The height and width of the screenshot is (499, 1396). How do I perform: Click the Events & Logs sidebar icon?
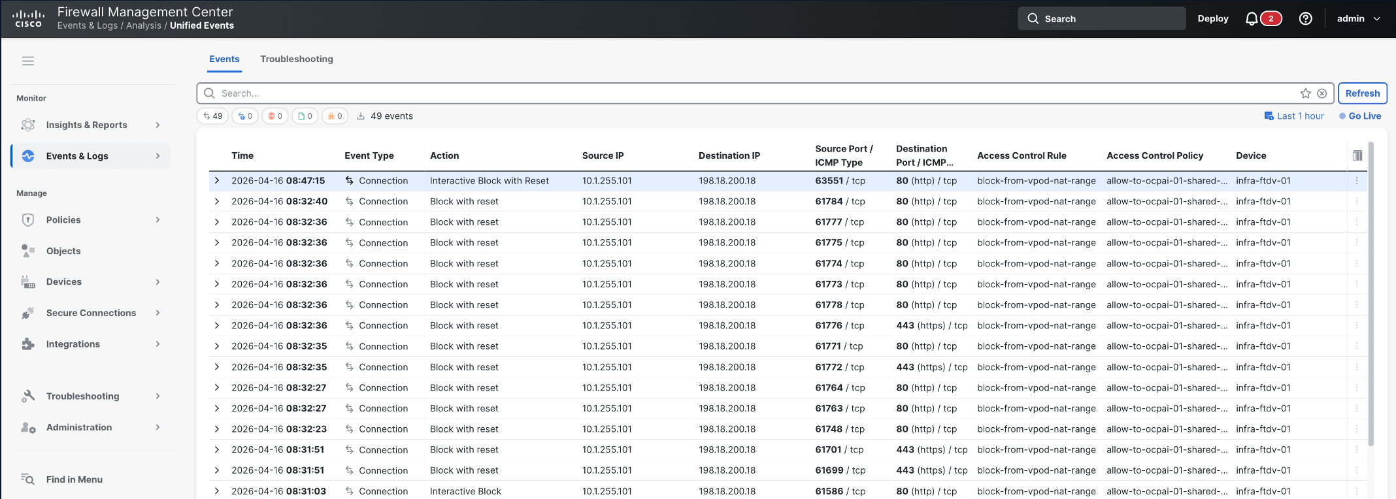click(28, 156)
